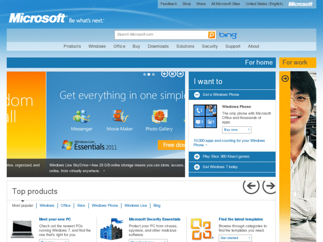Click the Get started button
The height and width of the screenshot is (242, 323).
[x=235, y=238]
